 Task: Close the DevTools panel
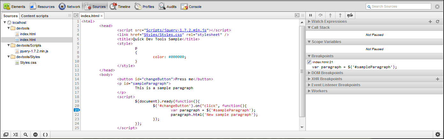pos(437,6)
